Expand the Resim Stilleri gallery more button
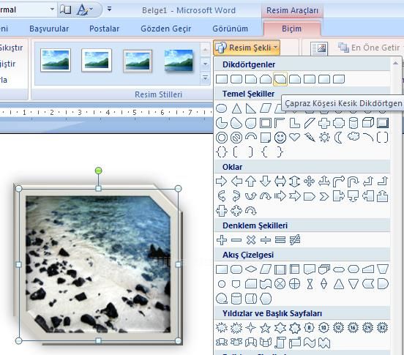 click(206, 78)
